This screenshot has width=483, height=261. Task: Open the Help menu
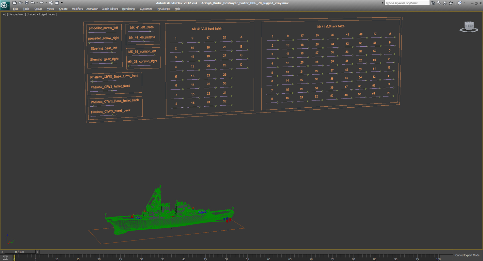pyautogui.click(x=177, y=9)
